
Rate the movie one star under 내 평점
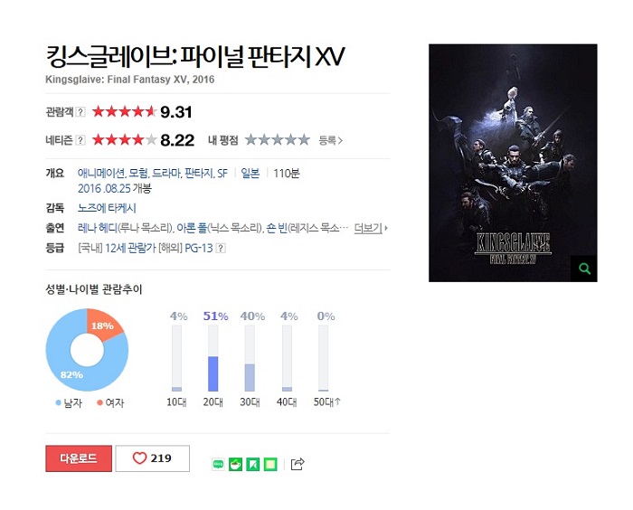250,140
